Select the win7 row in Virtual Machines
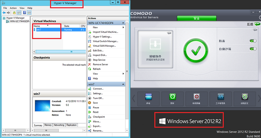261x138 pixels. pos(59,30)
